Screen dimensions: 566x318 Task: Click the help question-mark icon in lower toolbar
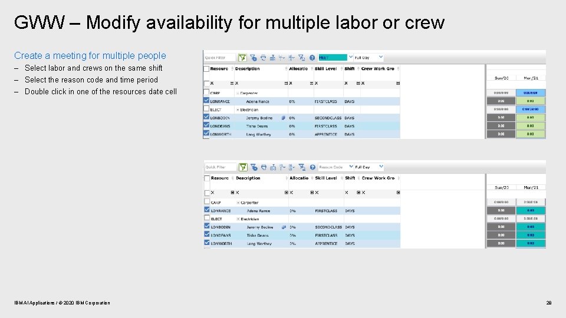[312, 167]
